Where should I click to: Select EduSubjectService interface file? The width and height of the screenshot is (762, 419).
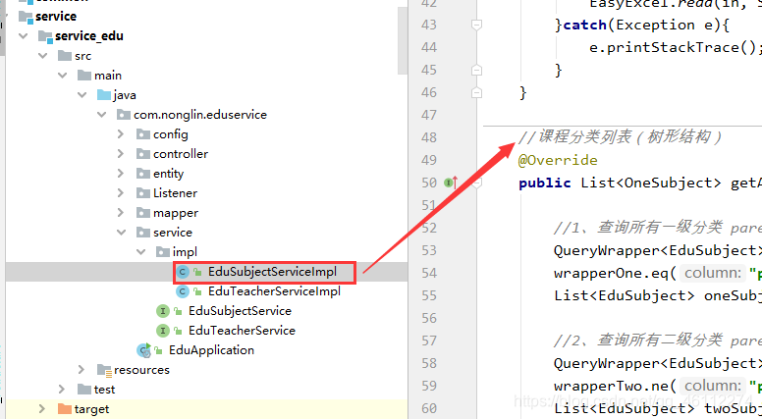[x=240, y=311]
